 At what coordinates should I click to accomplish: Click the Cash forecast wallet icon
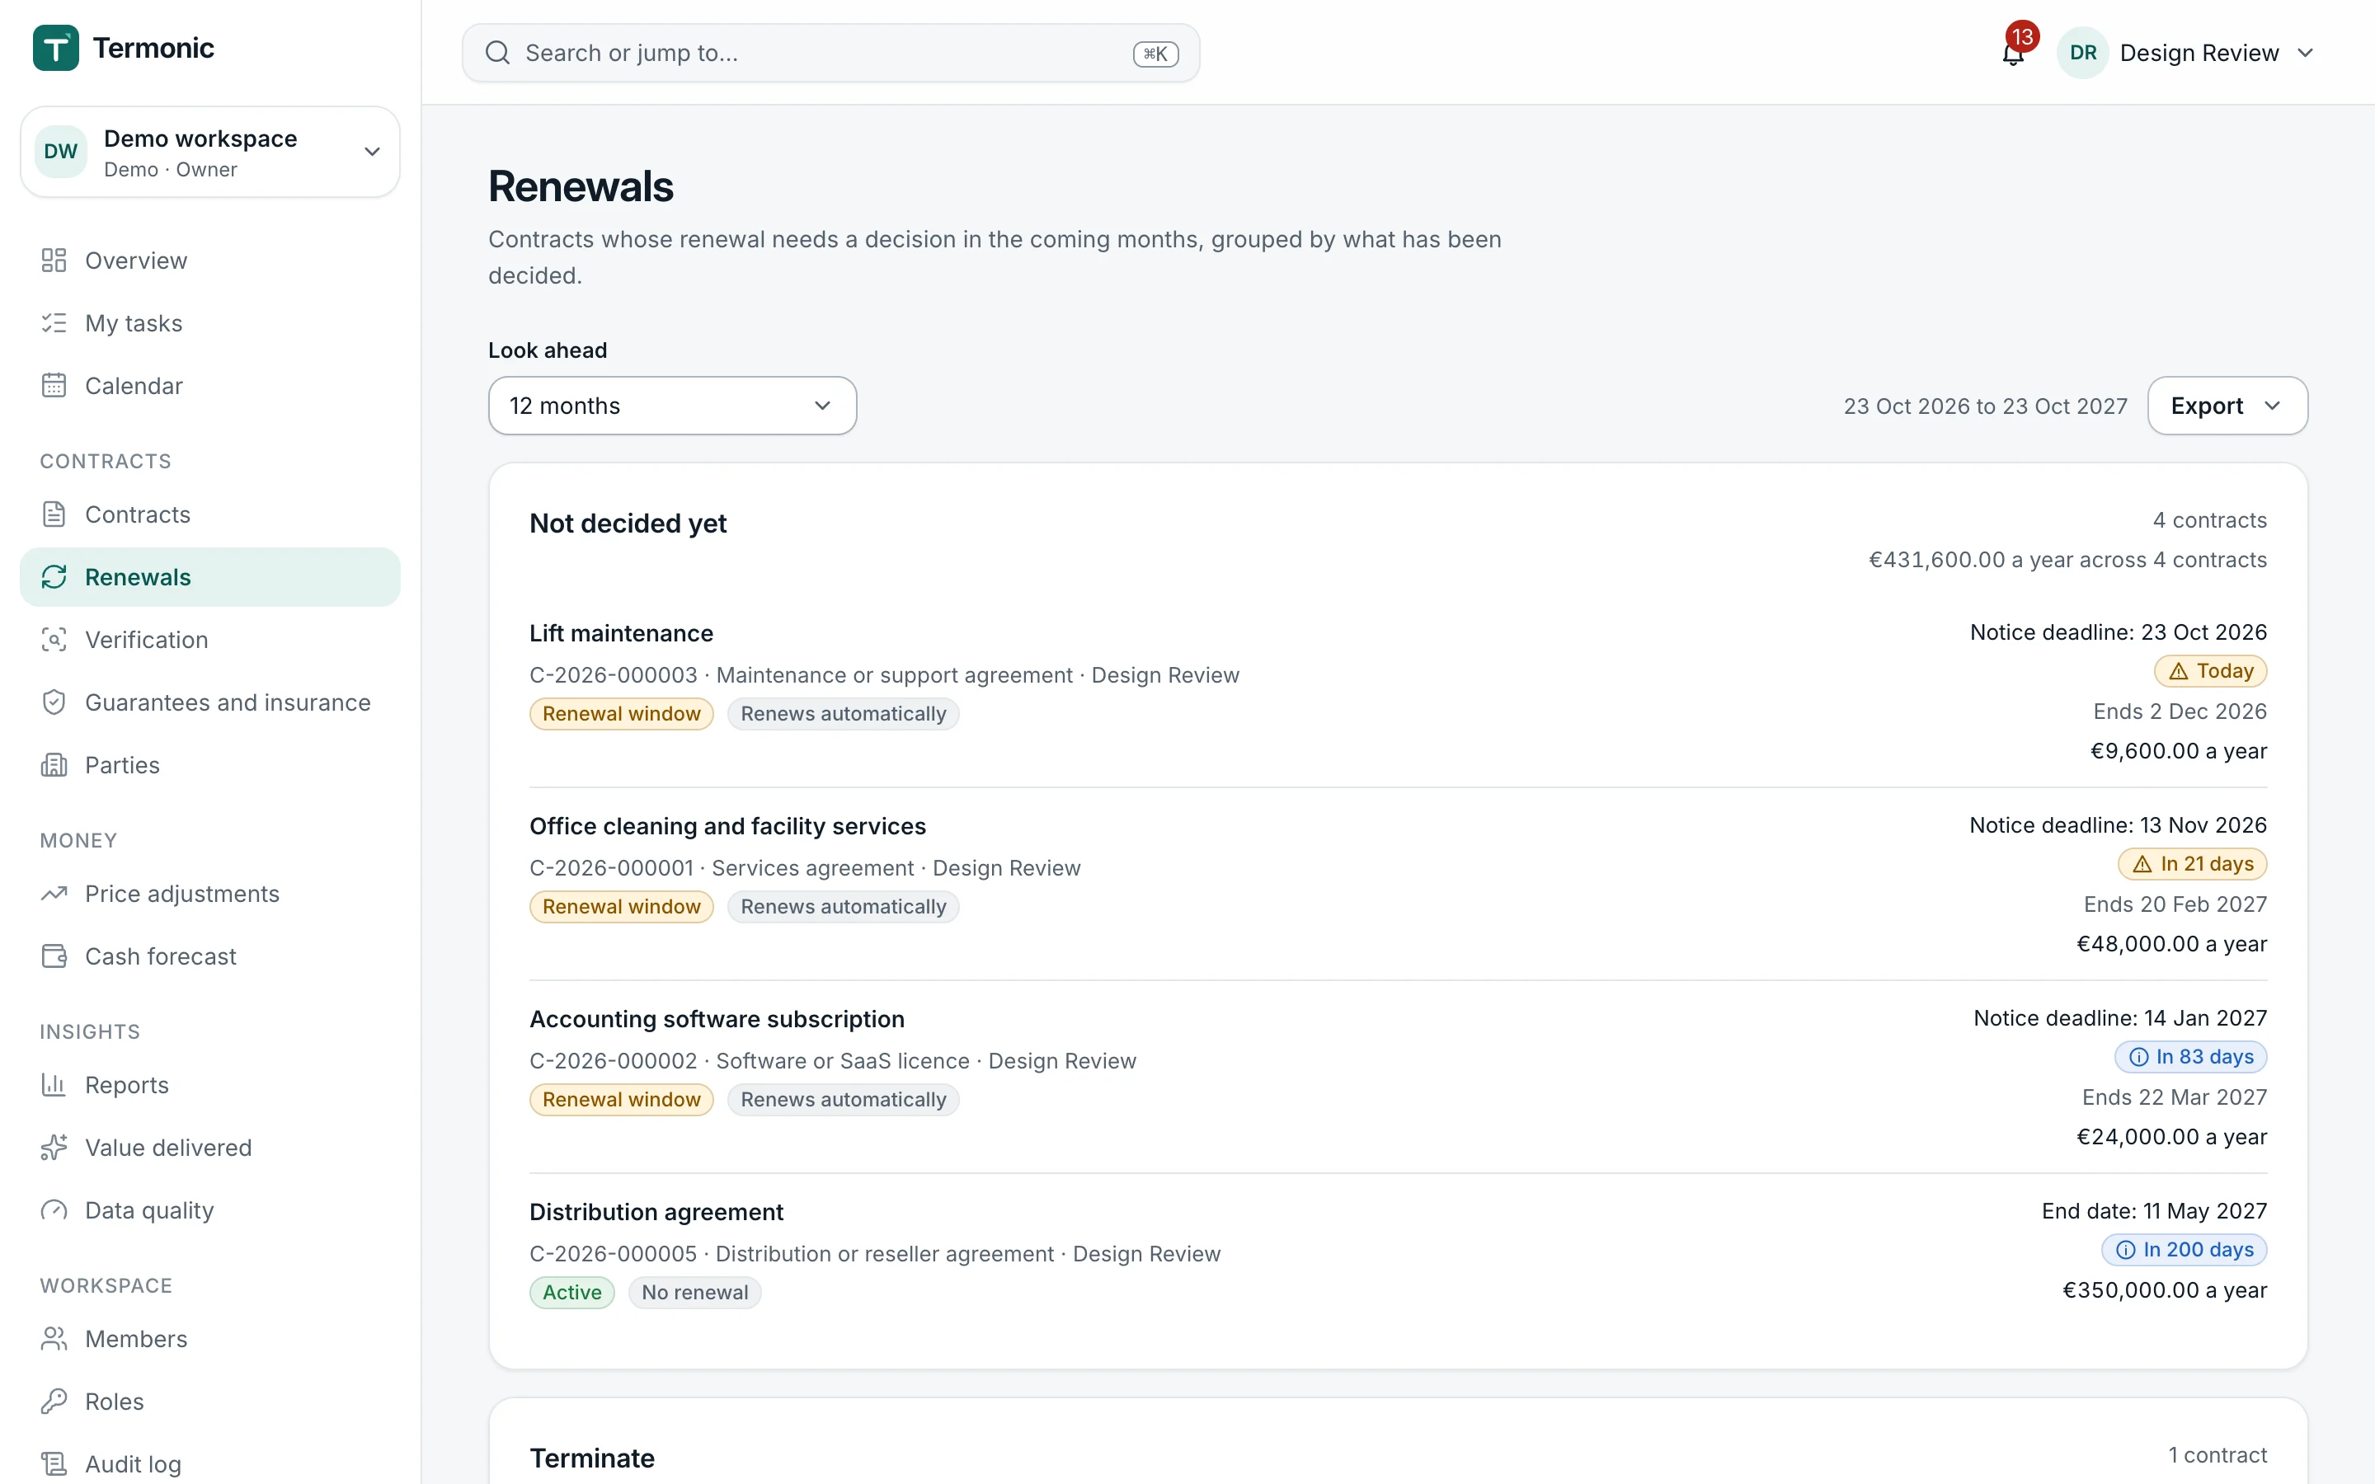pos(54,957)
